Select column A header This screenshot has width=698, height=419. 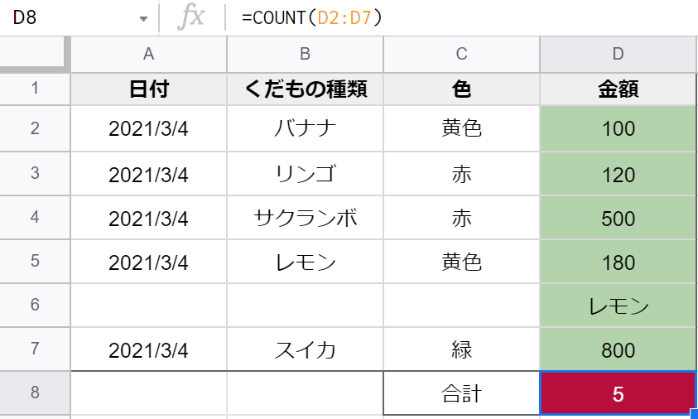click(149, 55)
